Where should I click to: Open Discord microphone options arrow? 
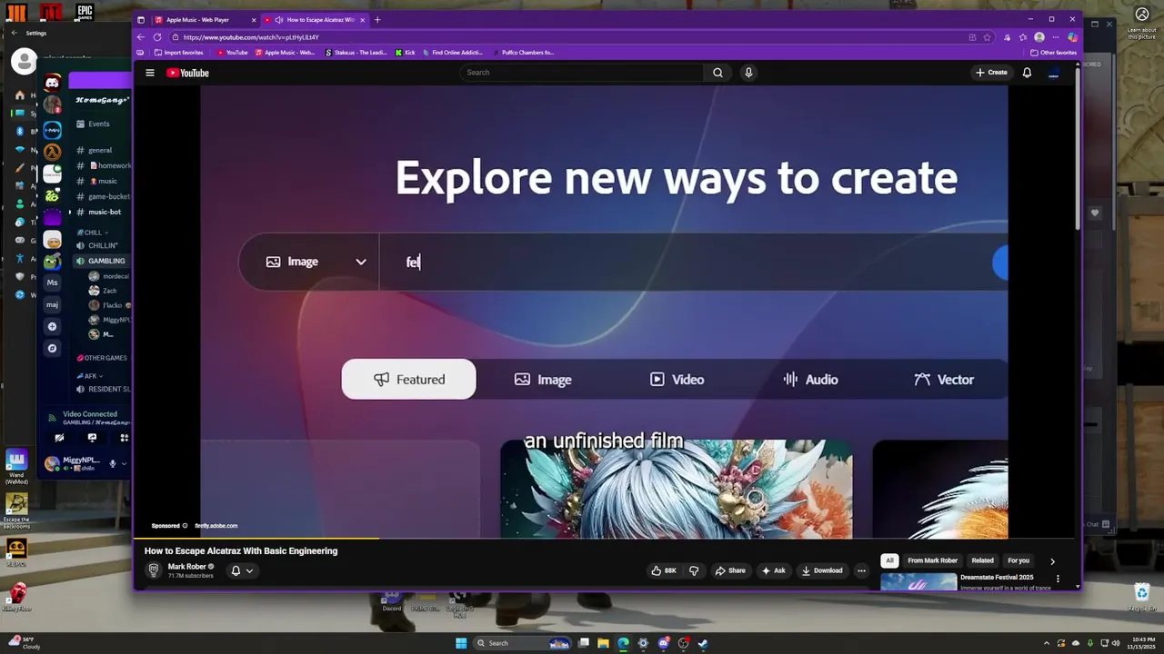[124, 463]
